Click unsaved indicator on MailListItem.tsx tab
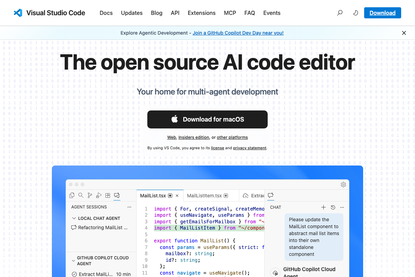The width and height of the screenshot is (415, 277). click(226, 196)
